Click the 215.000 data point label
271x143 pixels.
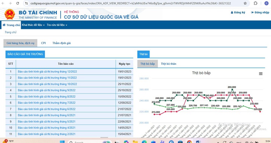[156, 112]
